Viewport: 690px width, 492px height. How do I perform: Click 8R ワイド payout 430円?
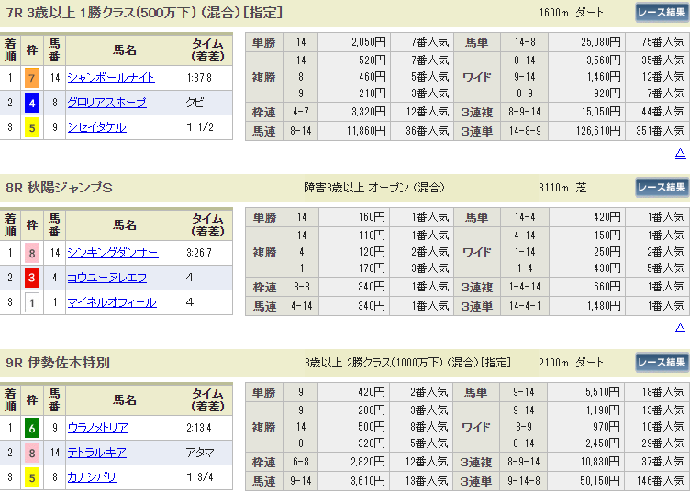point(607,268)
